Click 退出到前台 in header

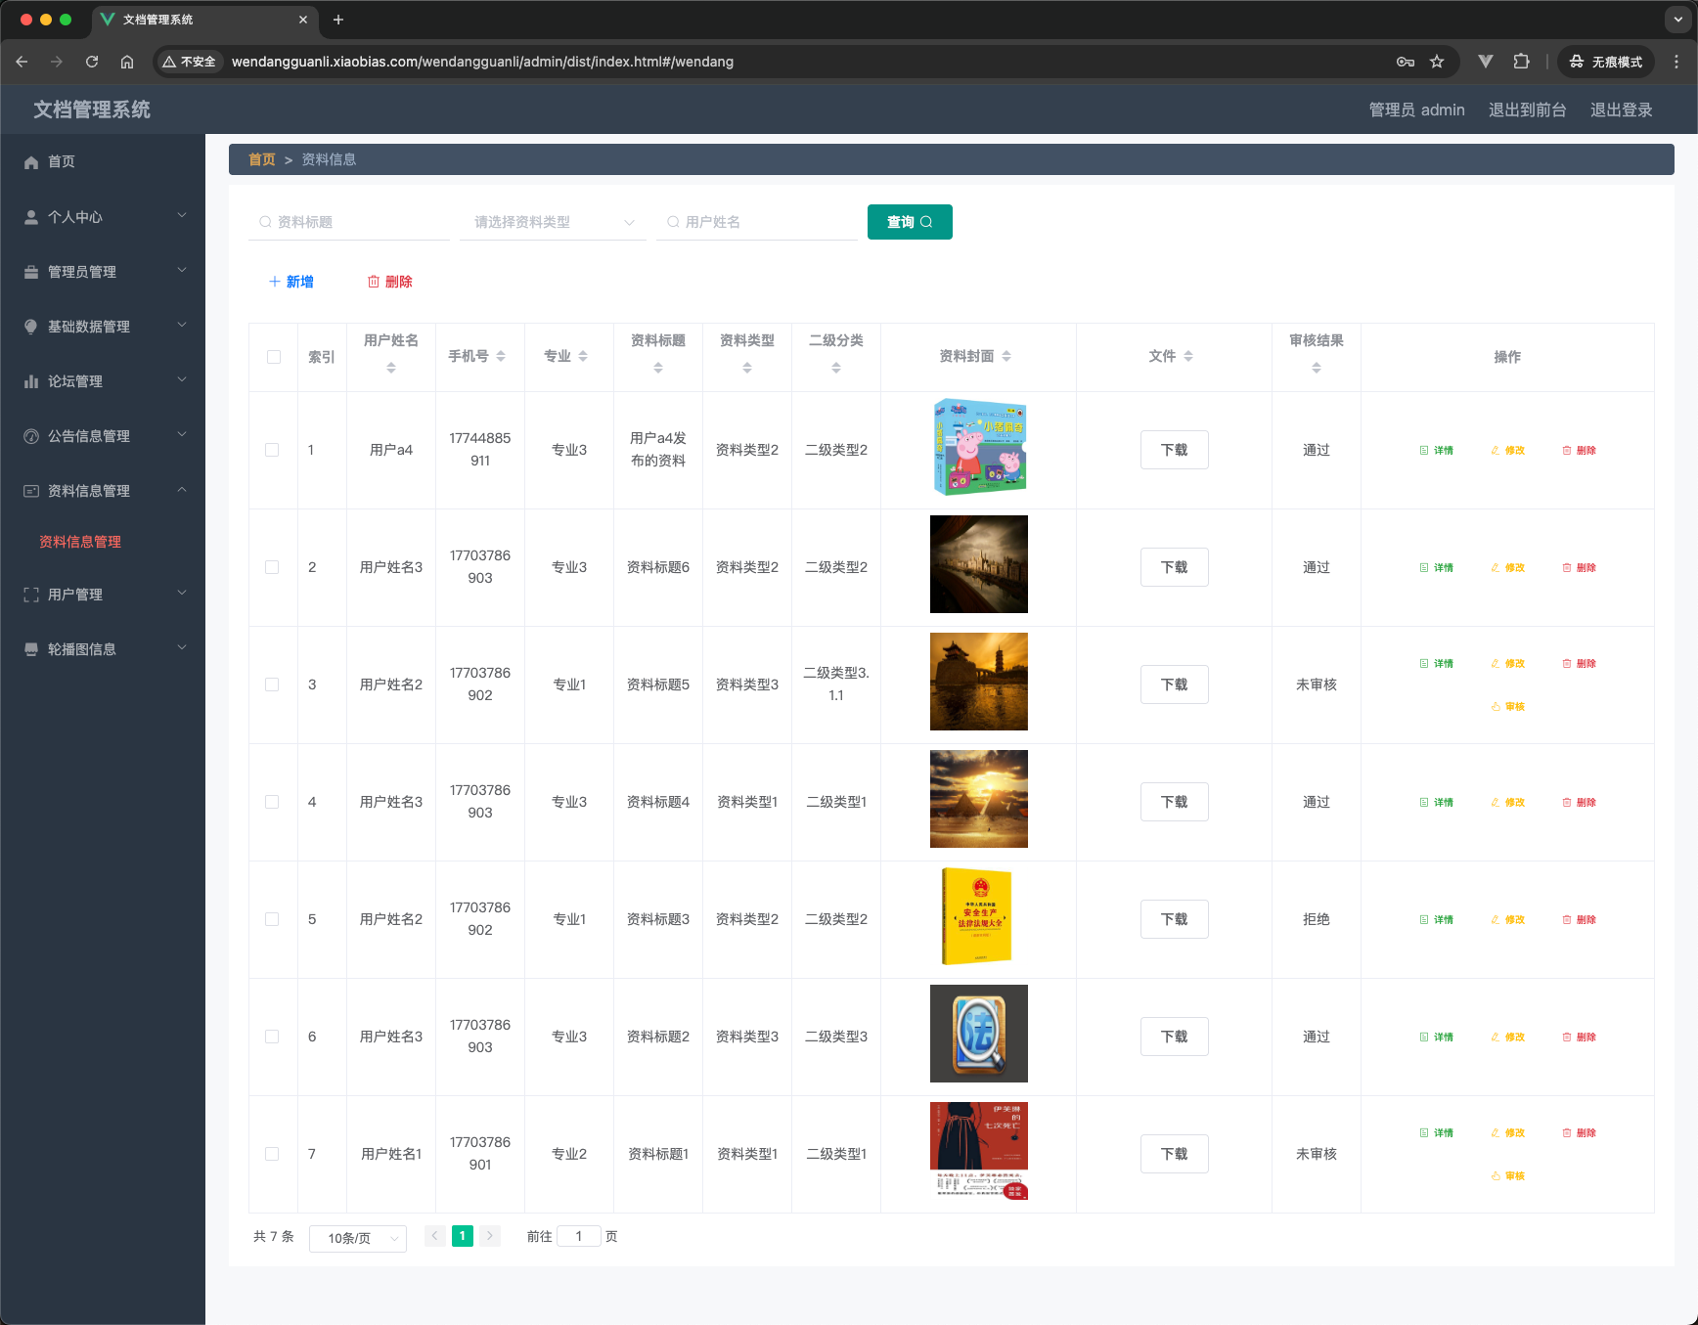click(x=1527, y=110)
